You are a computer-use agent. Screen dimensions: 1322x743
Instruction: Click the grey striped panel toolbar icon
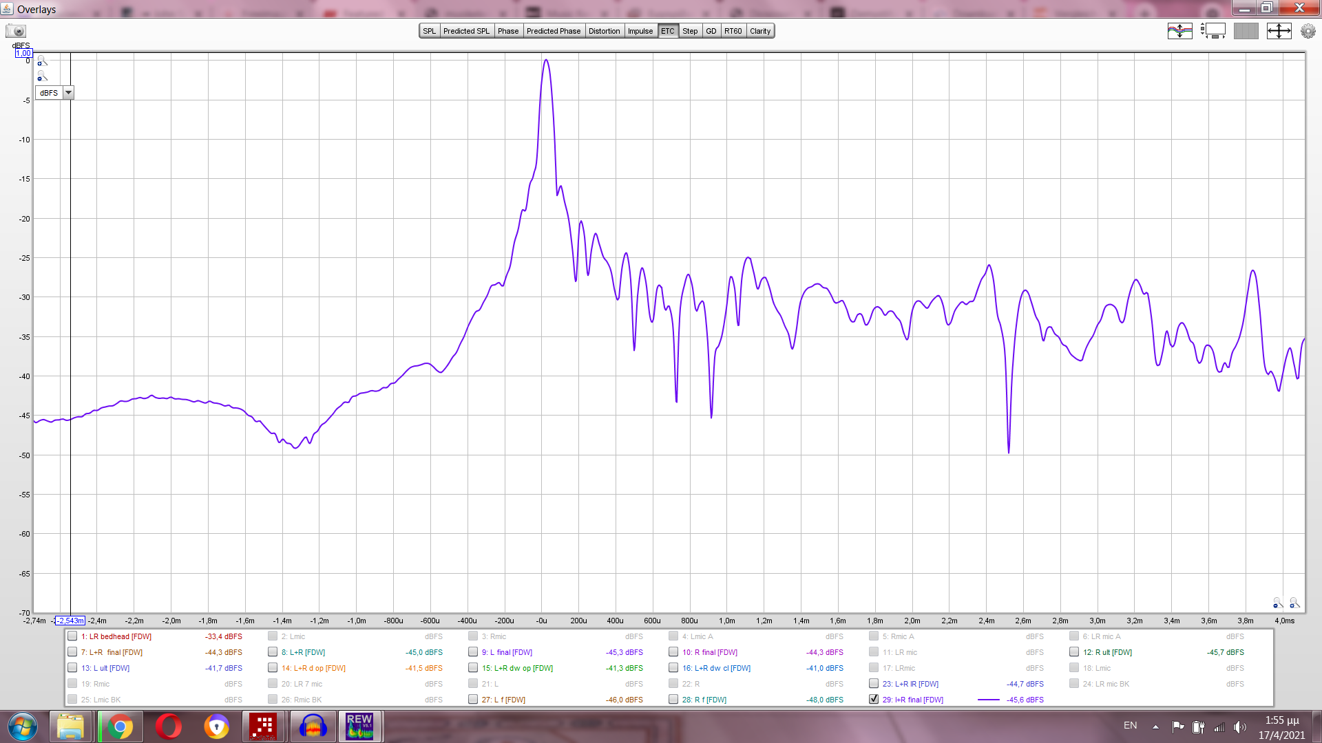pyautogui.click(x=1246, y=31)
